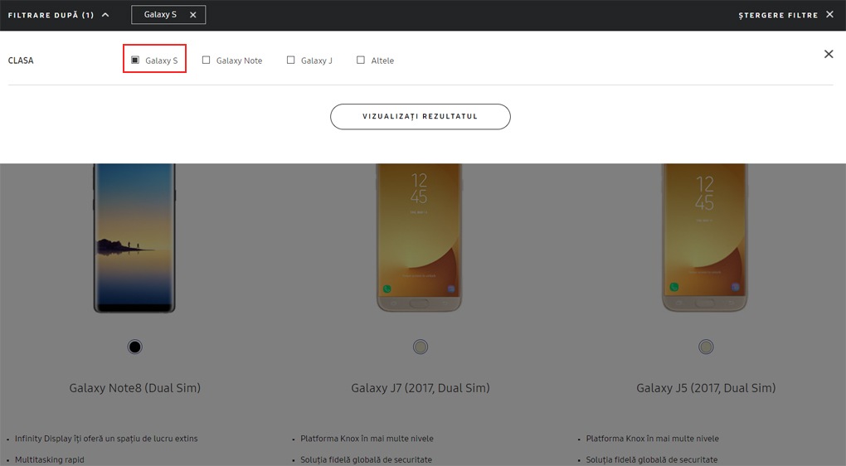Select black color swatch for Galaxy Note8
This screenshot has width=846, height=466.
[135, 347]
